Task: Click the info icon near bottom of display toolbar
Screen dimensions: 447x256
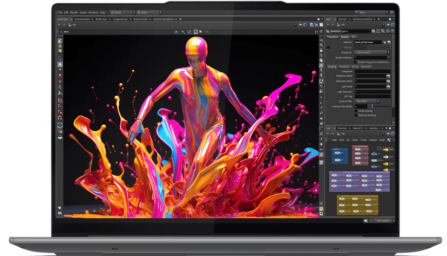Action: (321, 204)
